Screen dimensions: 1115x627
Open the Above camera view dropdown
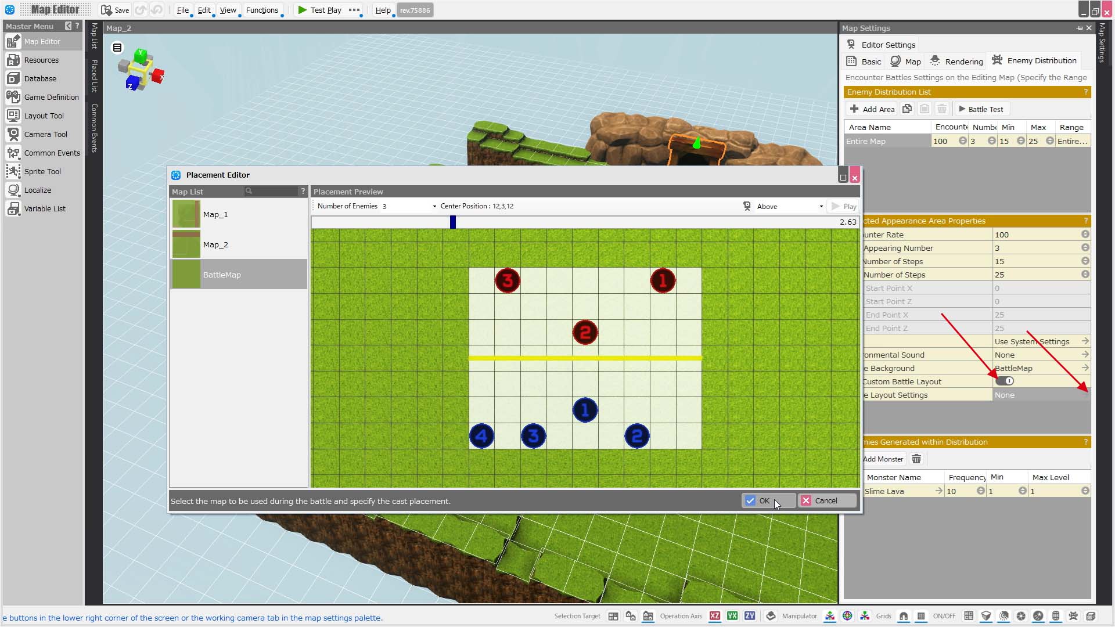790,207
